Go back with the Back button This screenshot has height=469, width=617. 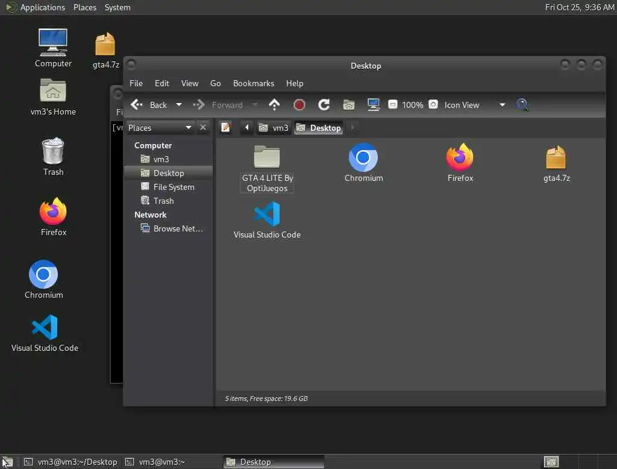[x=149, y=105]
